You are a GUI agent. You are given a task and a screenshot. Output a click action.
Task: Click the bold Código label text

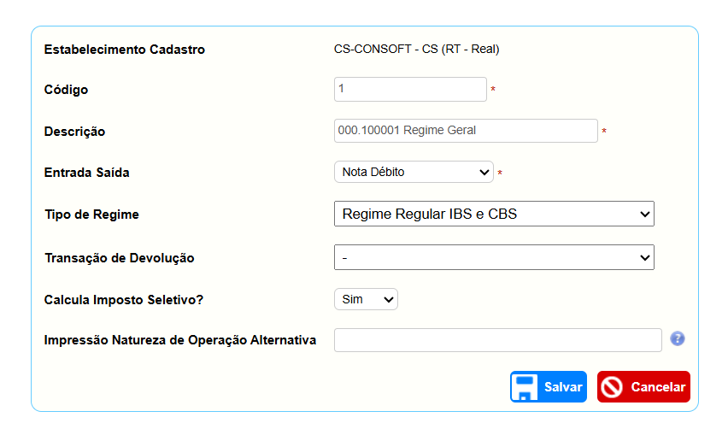(66, 90)
